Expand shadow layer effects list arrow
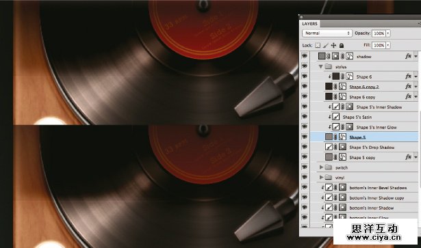This screenshot has width=421, height=248. pos(416,56)
